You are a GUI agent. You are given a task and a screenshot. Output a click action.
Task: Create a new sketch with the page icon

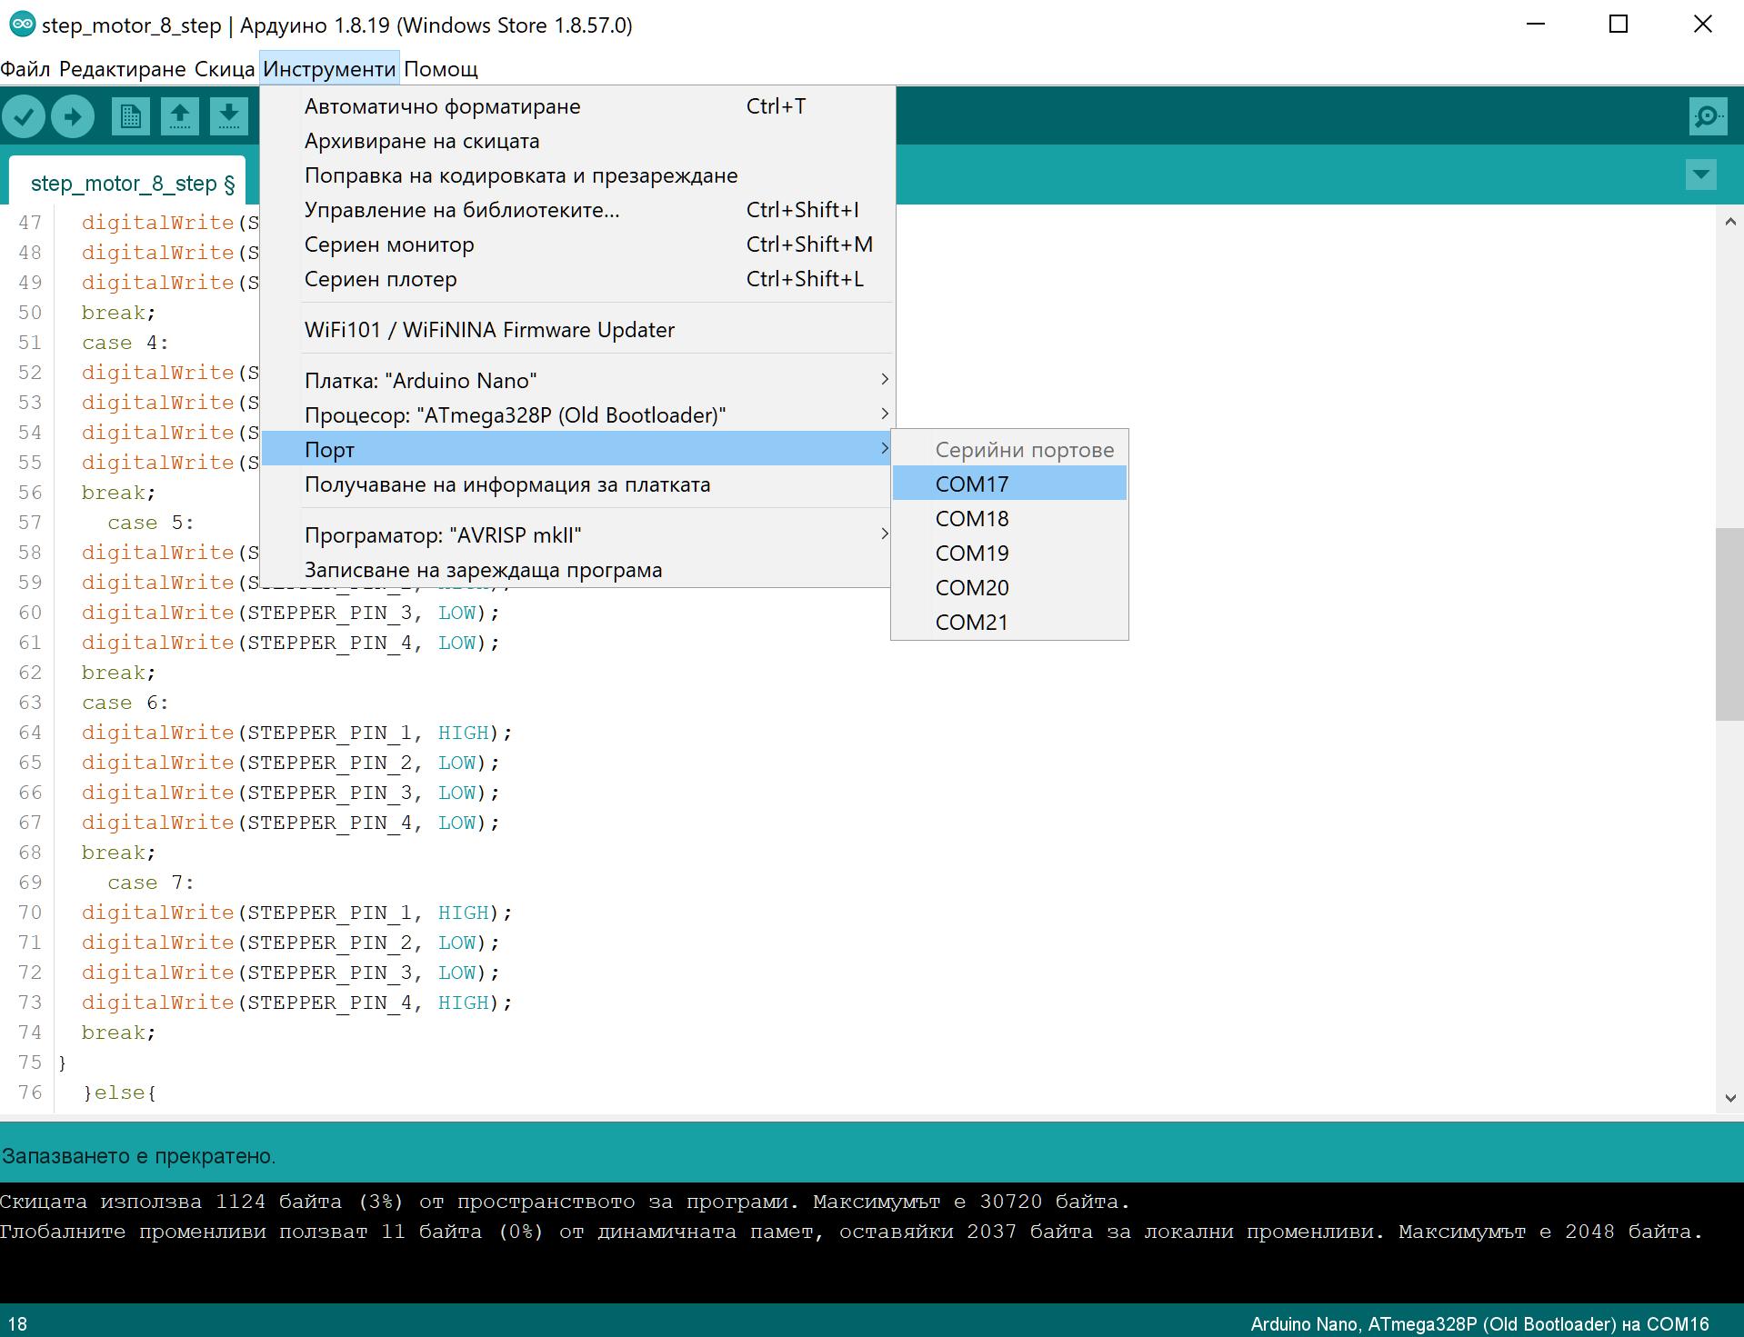point(131,116)
